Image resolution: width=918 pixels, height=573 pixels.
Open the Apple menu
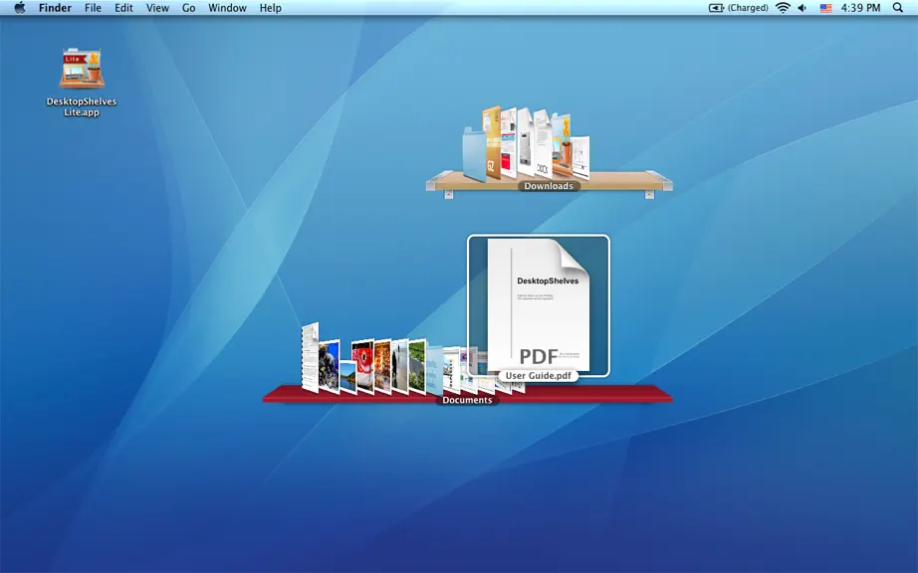(x=19, y=8)
